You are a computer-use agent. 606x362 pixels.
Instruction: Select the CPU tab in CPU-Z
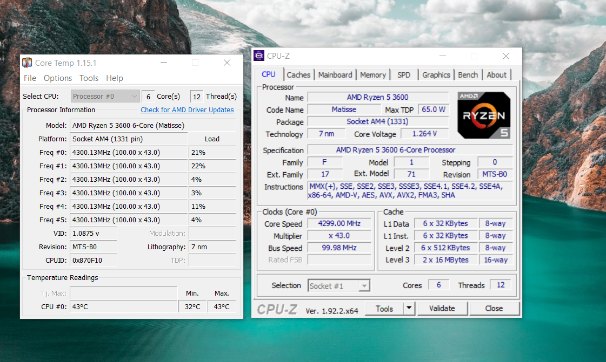269,74
